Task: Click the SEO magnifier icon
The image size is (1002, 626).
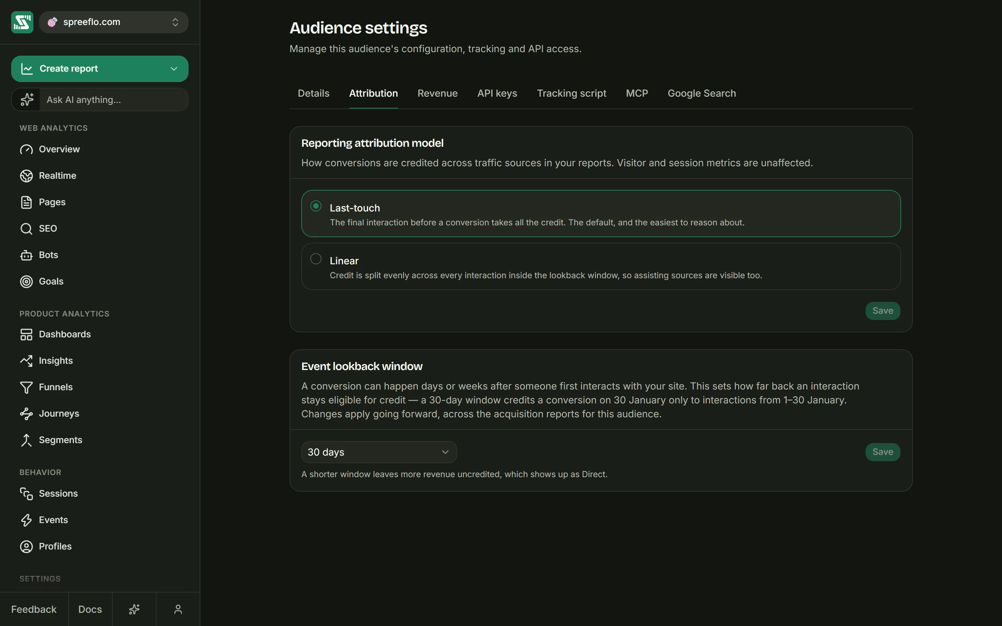Action: [26, 228]
